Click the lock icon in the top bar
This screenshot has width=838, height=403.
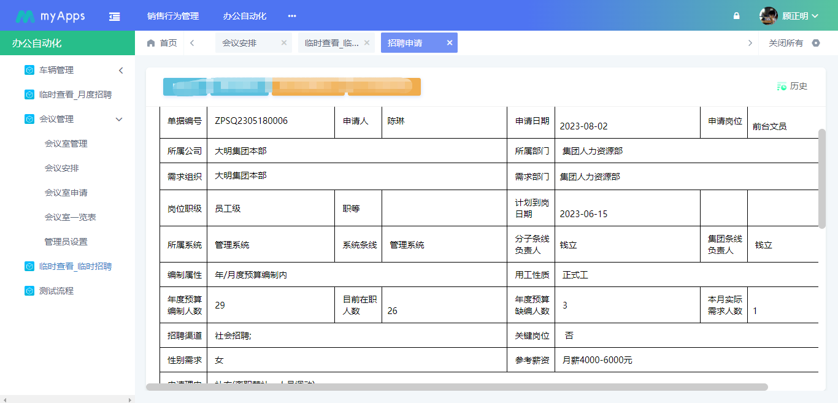736,15
